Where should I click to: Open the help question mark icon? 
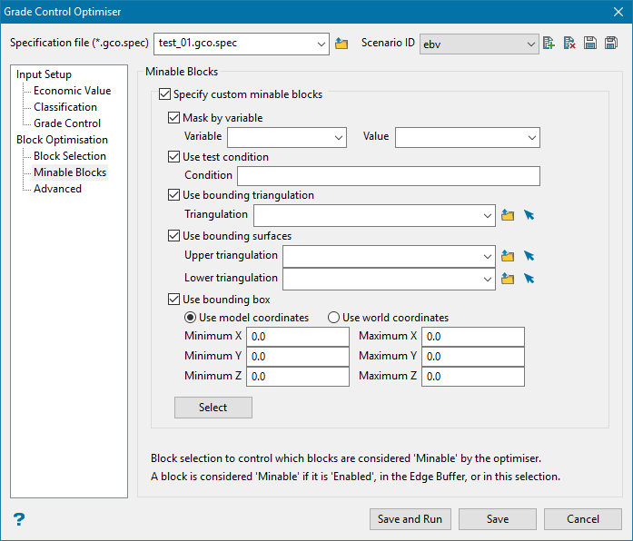tap(19, 519)
